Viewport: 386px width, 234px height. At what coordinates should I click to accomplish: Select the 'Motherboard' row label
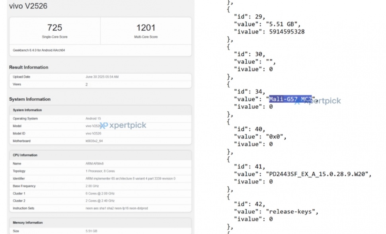21,141
